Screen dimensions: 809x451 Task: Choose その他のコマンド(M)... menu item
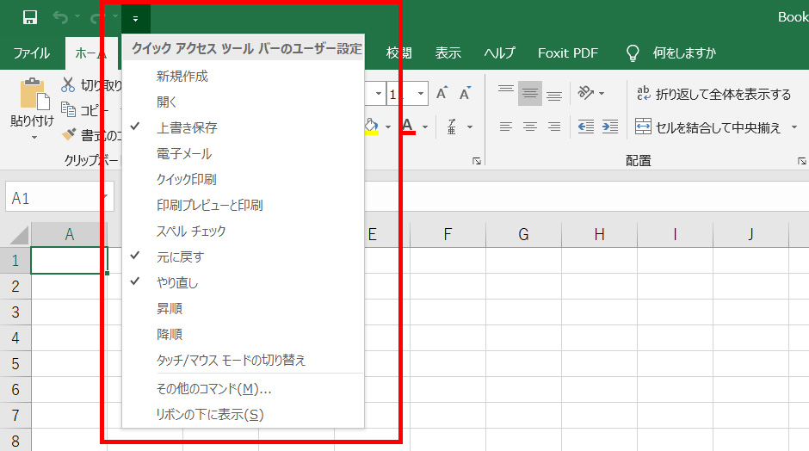(243, 388)
